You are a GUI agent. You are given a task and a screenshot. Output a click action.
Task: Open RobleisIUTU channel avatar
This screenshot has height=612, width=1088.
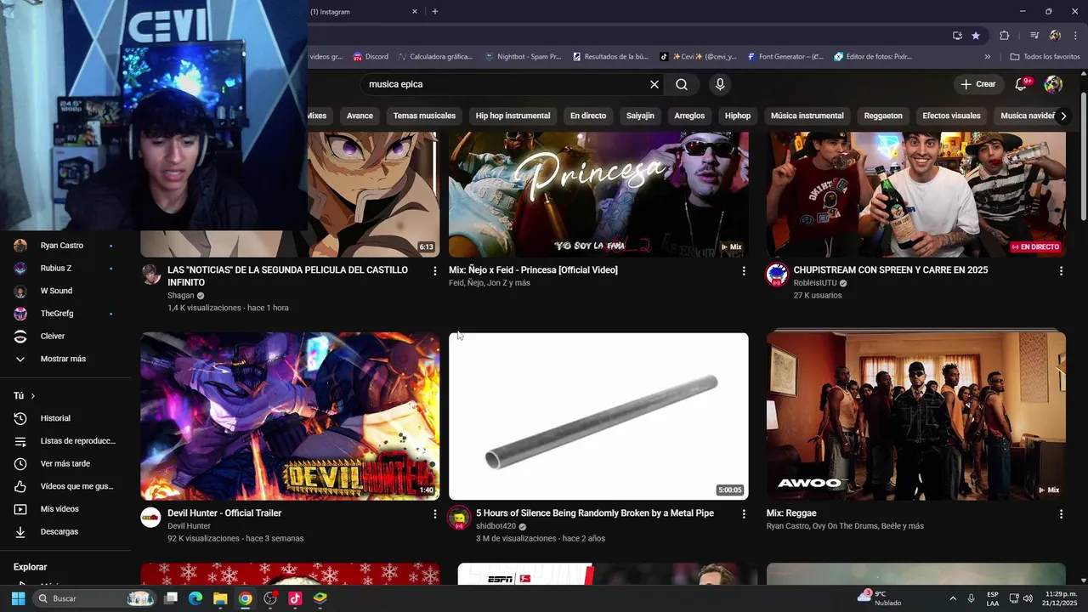pos(777,275)
